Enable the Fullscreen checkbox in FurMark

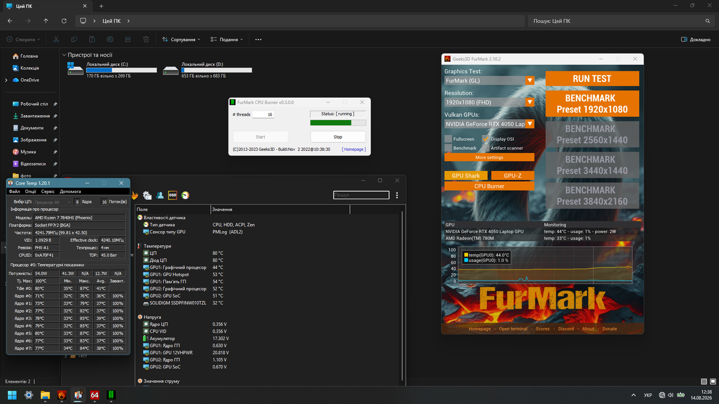pyautogui.click(x=448, y=139)
